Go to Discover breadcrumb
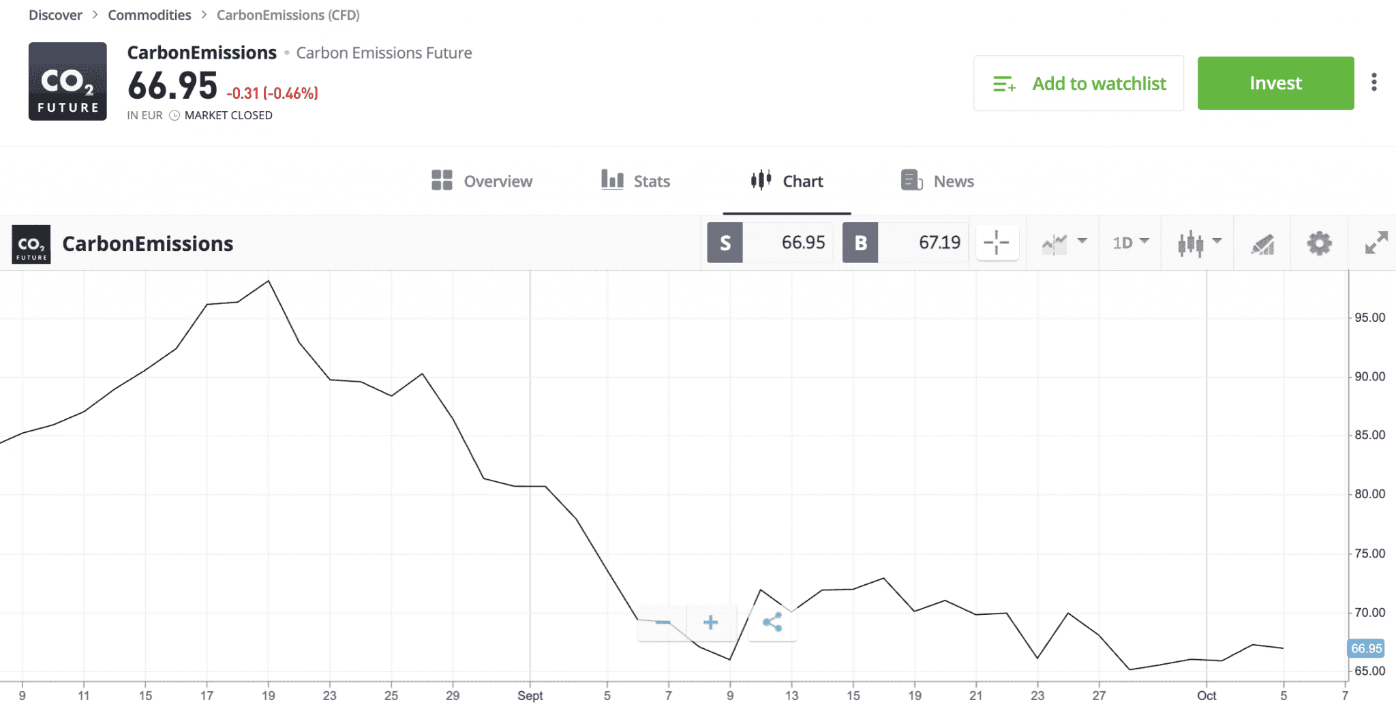Screen dimensions: 1396x713 coord(55,15)
